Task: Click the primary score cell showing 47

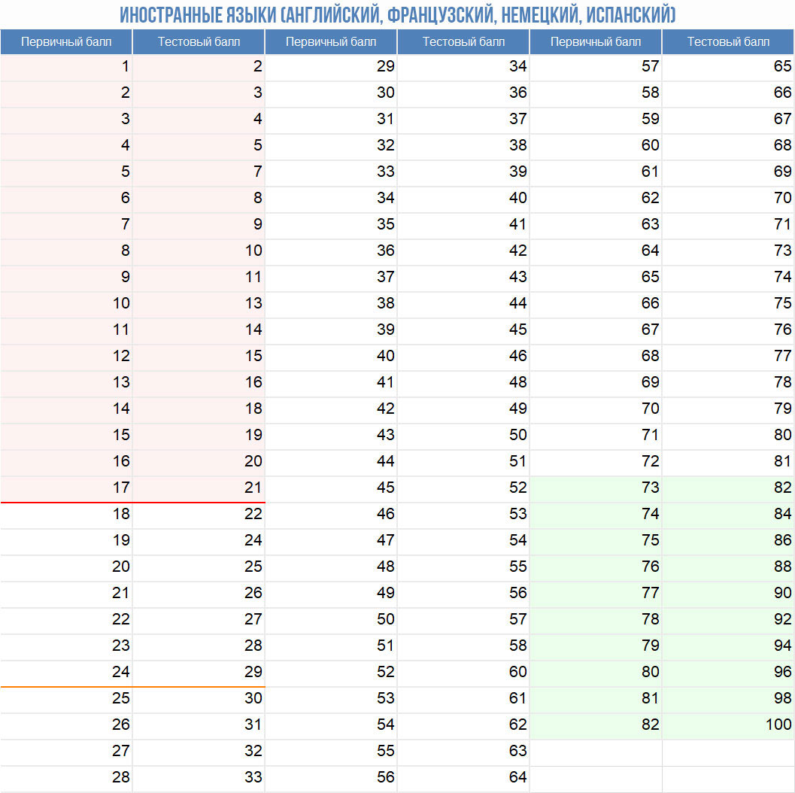Action: tap(331, 540)
